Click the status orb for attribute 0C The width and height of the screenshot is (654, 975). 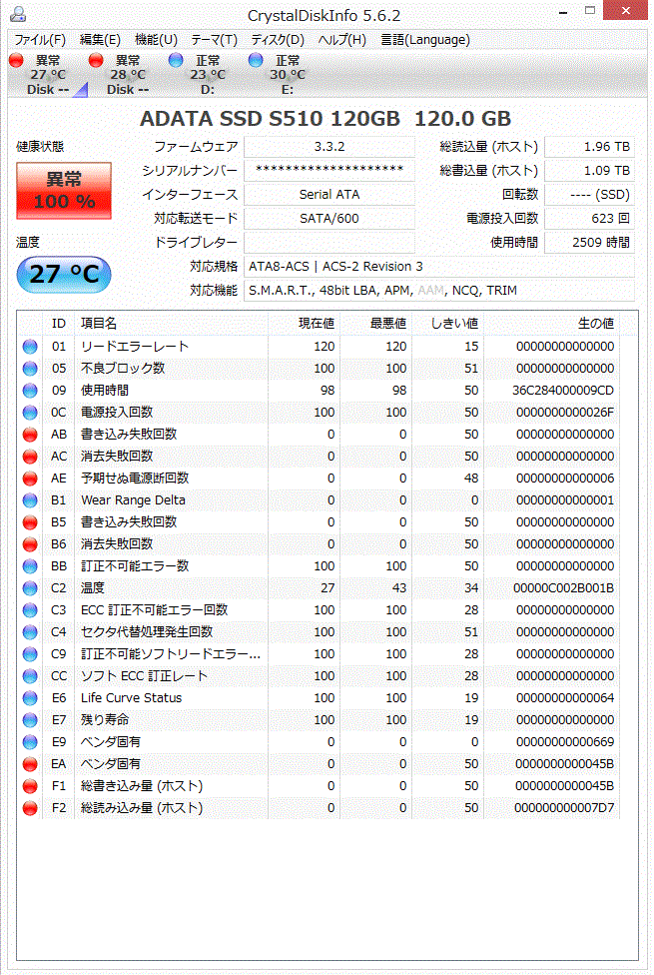coord(30,413)
